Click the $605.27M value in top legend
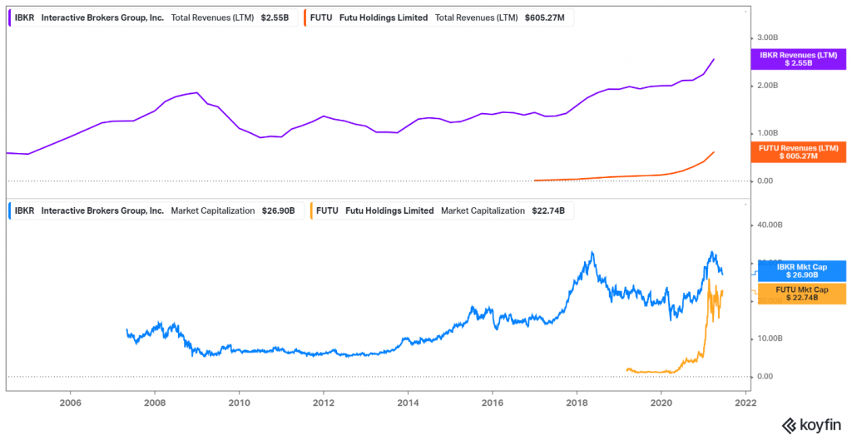 (x=544, y=17)
